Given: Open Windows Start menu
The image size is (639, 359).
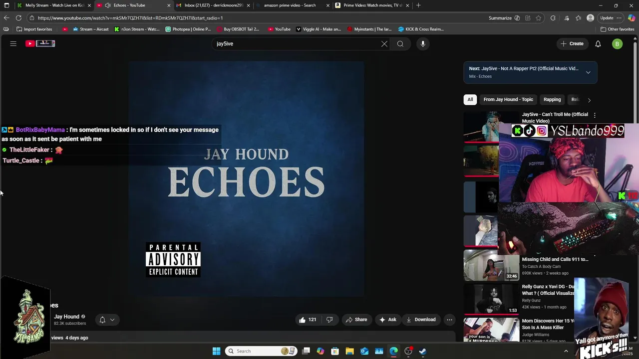Looking at the screenshot, I should click(x=216, y=351).
